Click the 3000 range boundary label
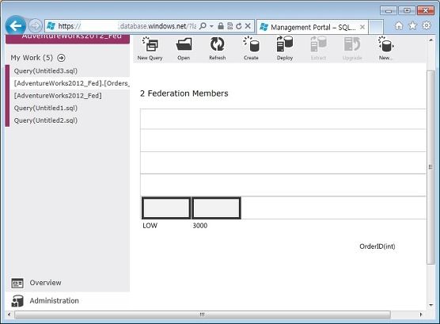 coord(199,226)
